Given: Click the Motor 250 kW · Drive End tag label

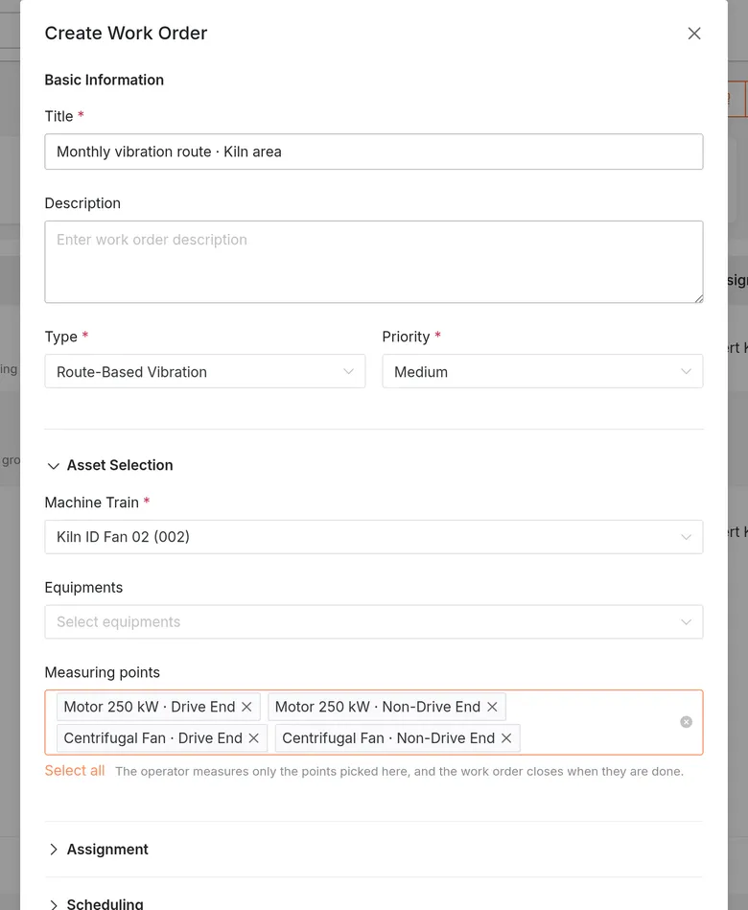Looking at the screenshot, I should (150, 707).
